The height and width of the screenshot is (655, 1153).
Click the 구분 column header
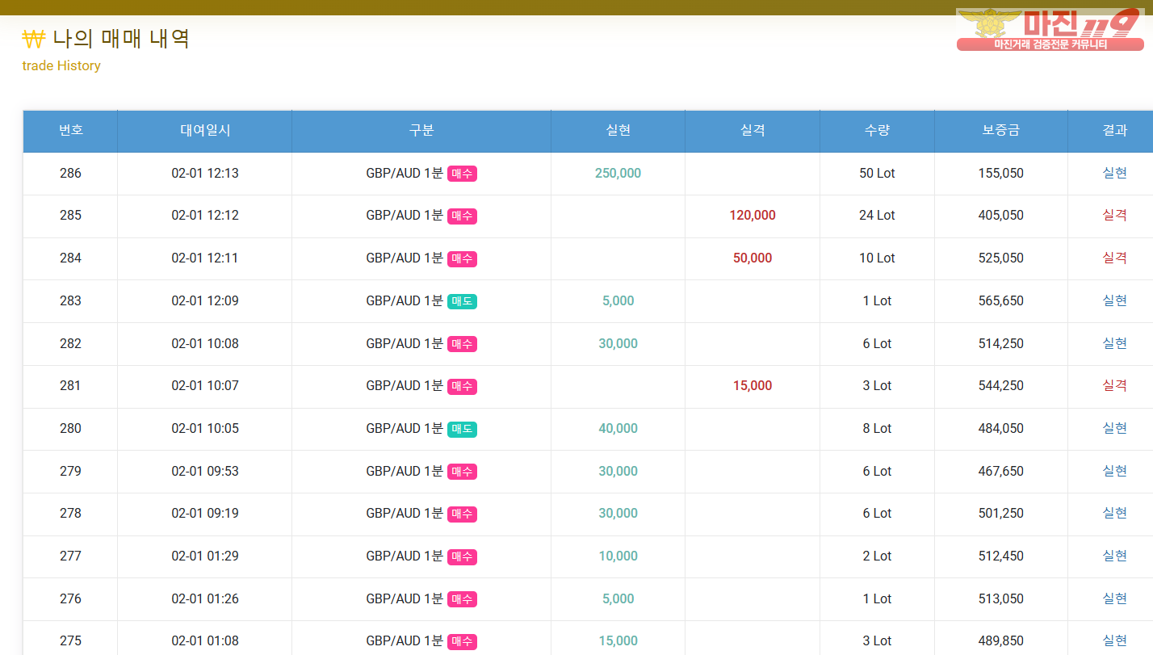click(x=421, y=130)
